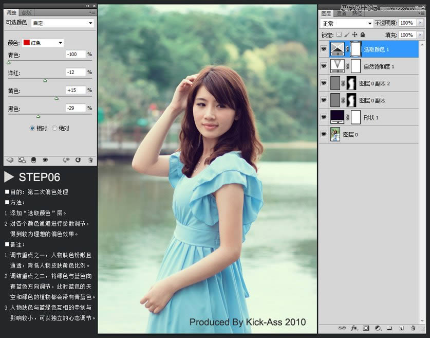Toggle visibility of 图层 0 layer
Screen dimensions: 430x338
pyautogui.click(x=324, y=134)
